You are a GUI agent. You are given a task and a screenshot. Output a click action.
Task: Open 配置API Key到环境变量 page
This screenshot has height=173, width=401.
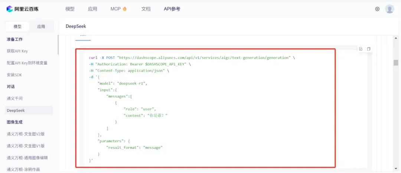pyautogui.click(x=27, y=63)
